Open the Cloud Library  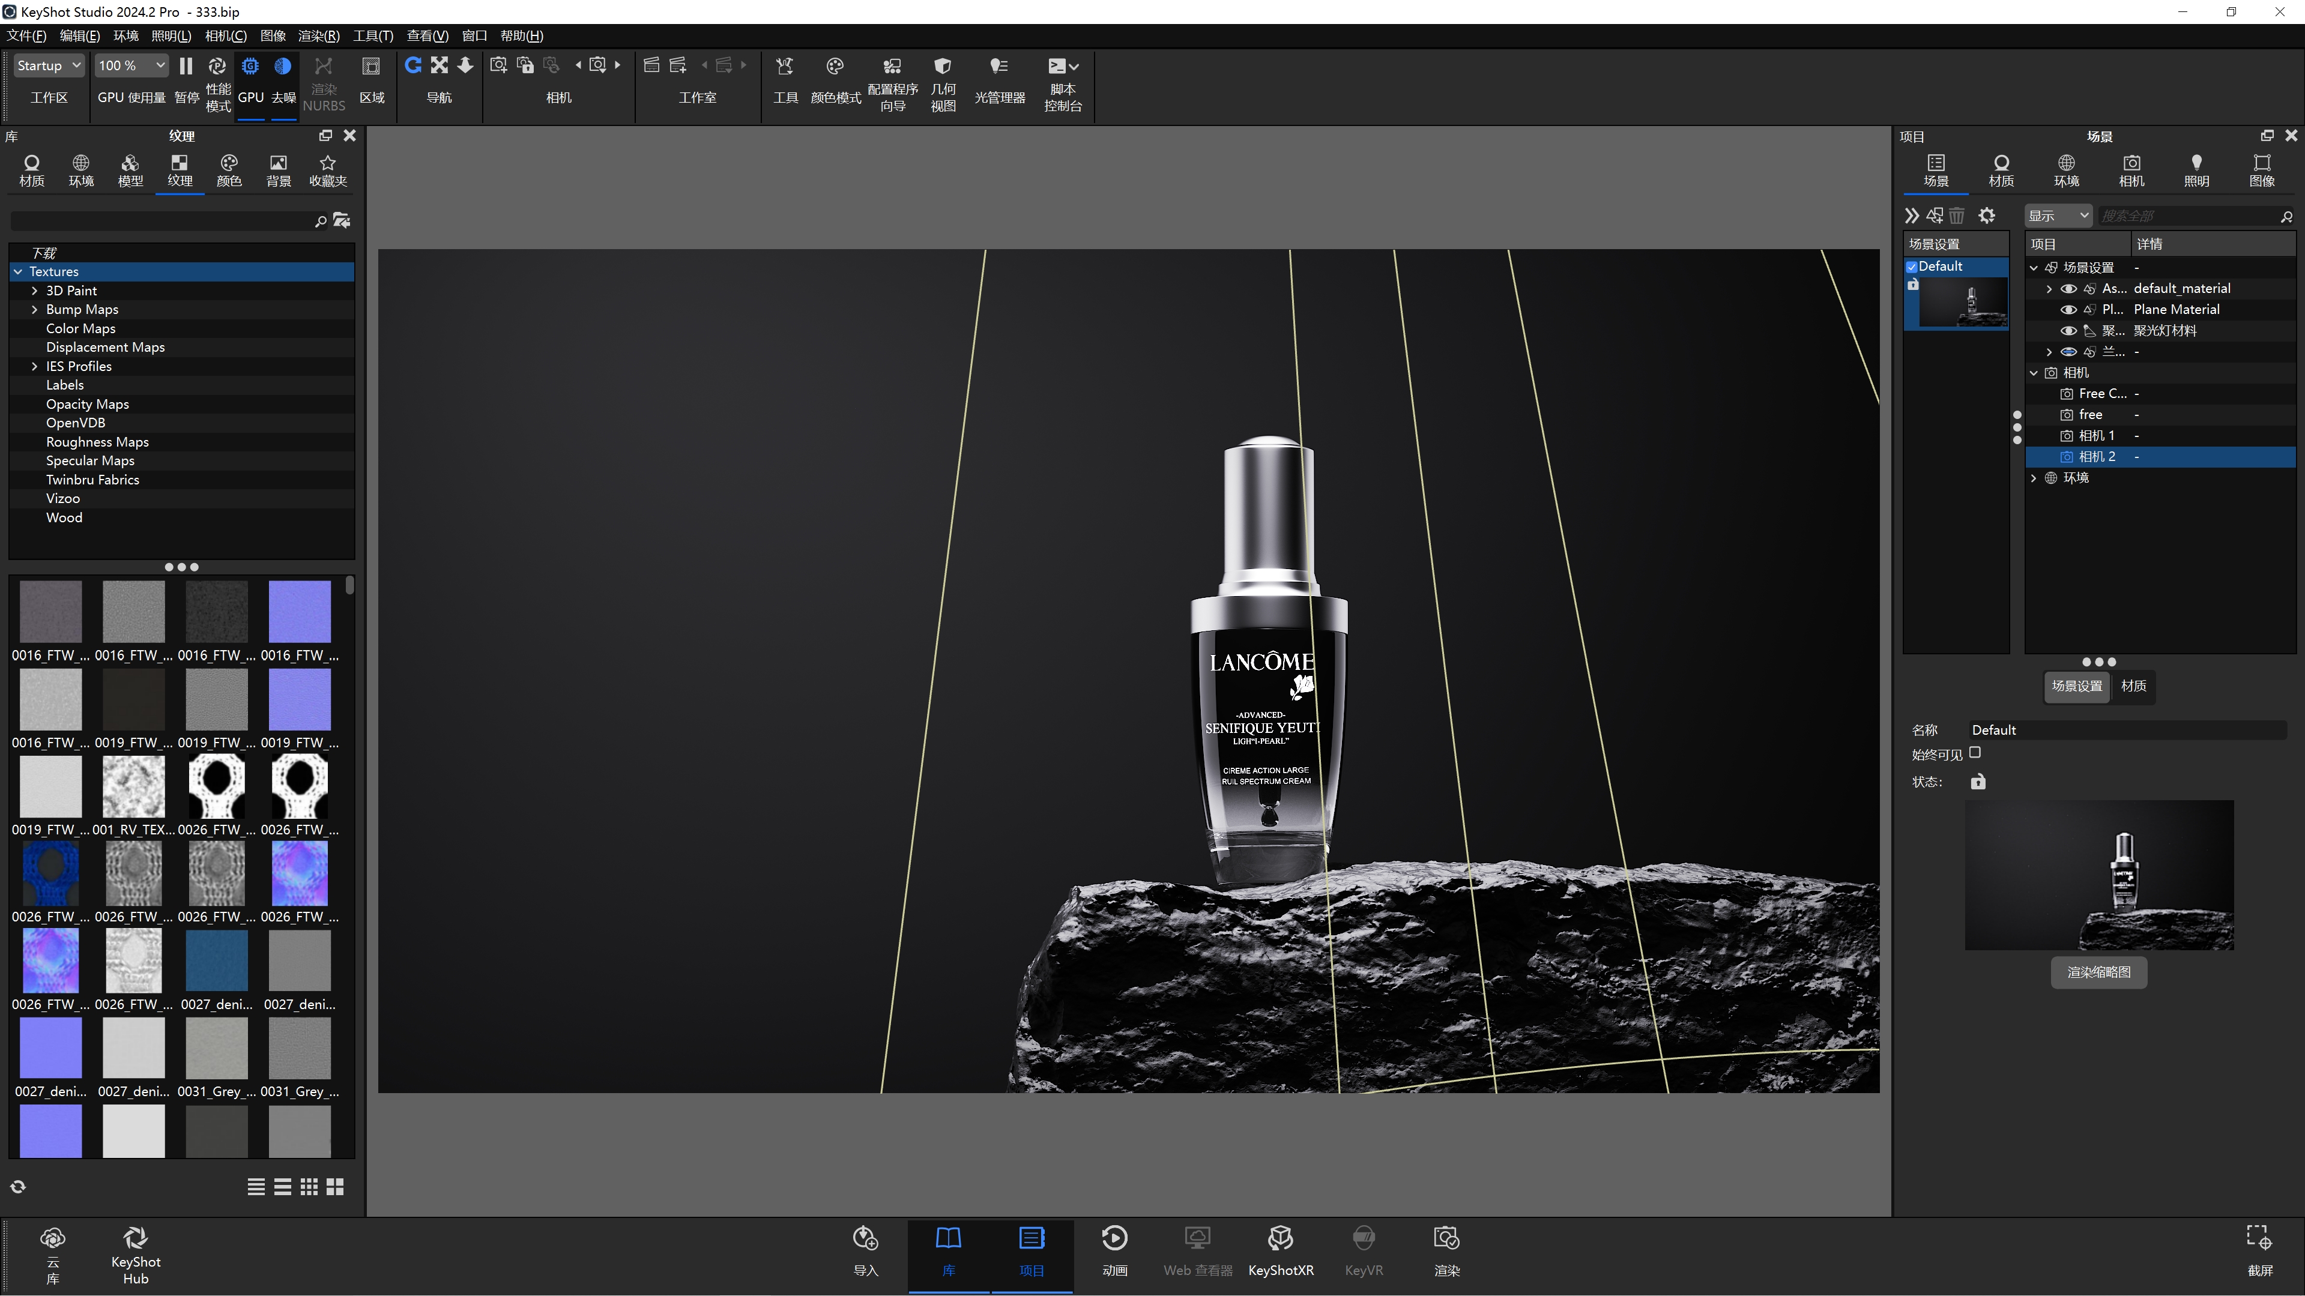(x=53, y=1254)
